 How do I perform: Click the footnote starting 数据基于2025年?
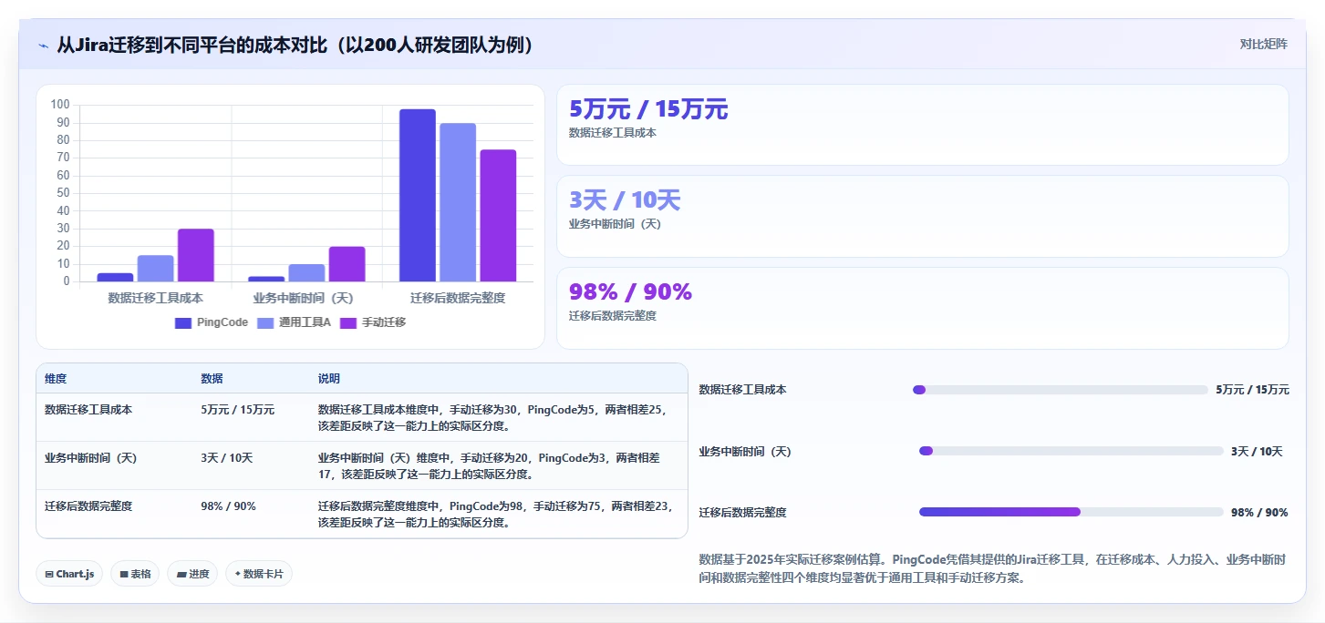tap(992, 568)
